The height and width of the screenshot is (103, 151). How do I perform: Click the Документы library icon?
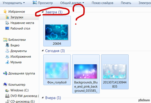coord(7,51)
